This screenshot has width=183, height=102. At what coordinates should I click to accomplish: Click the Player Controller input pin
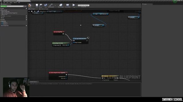(x=74, y=42)
